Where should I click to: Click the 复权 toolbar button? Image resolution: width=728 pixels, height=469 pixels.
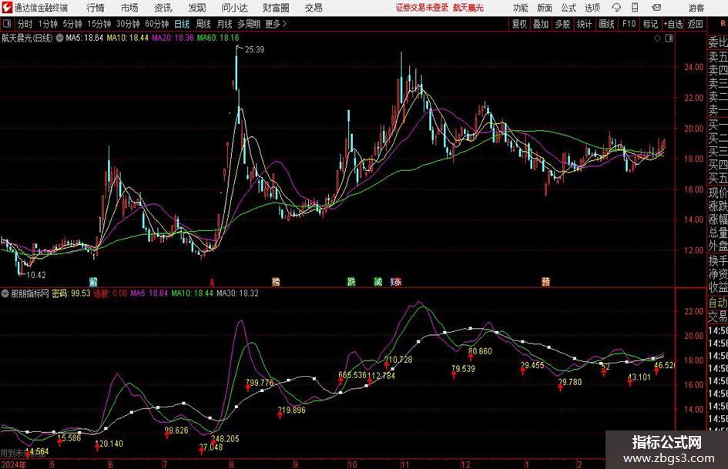[x=519, y=24]
